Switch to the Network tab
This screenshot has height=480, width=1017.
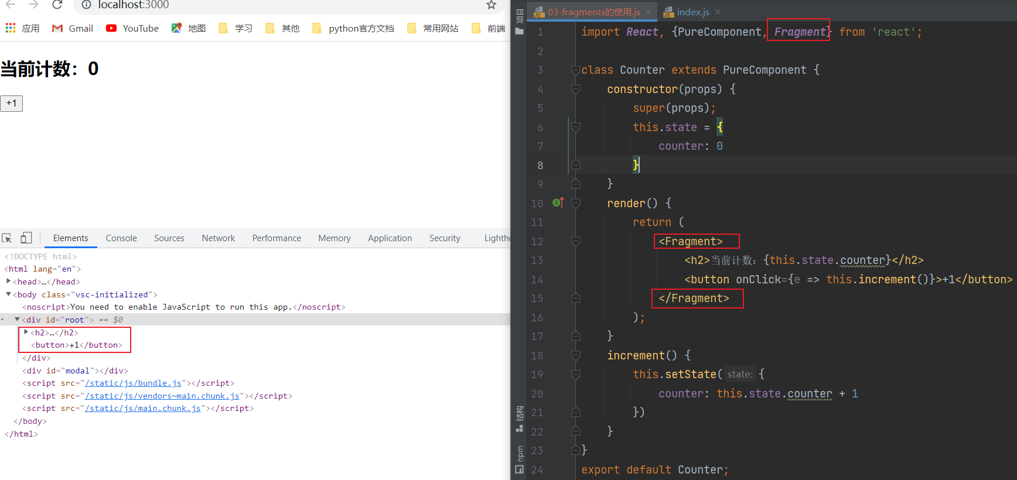pos(219,238)
